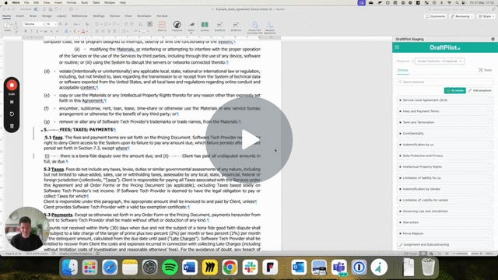Toggle AutoSave switch in title bar
This screenshot has height=280, width=498.
tap(36, 9)
